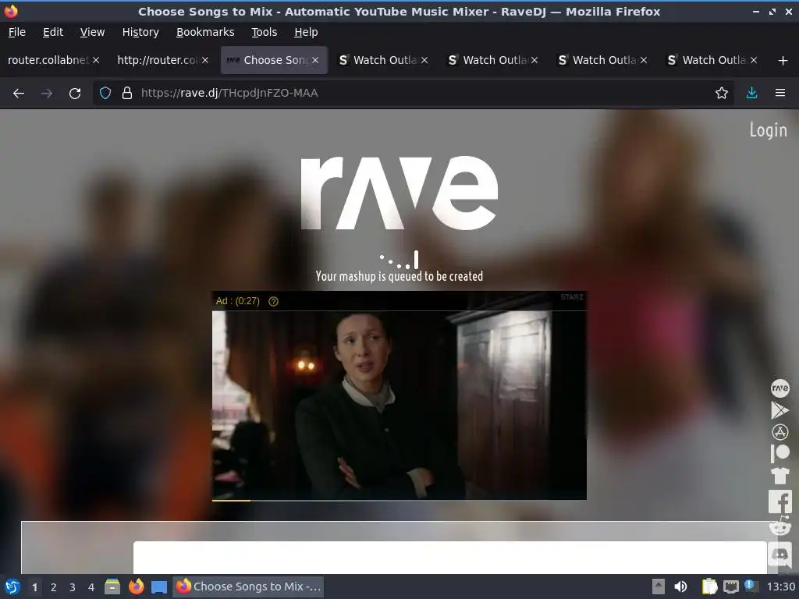Switch to virtual desktop 4
The width and height of the screenshot is (799, 599).
pos(91,587)
